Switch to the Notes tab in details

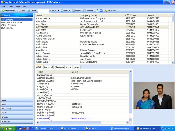click(76, 67)
